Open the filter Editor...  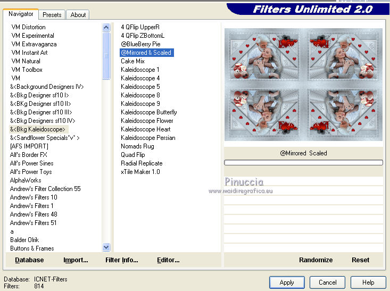point(168,260)
